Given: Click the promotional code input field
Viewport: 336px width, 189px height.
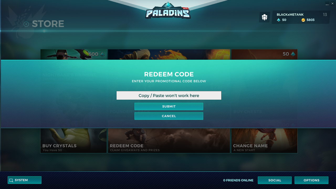Looking at the screenshot, I should 169,96.
